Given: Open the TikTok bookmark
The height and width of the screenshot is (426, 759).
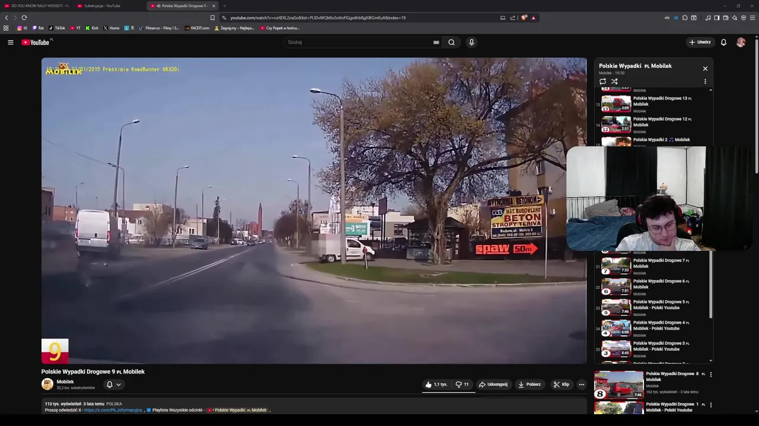Looking at the screenshot, I should tap(57, 28).
